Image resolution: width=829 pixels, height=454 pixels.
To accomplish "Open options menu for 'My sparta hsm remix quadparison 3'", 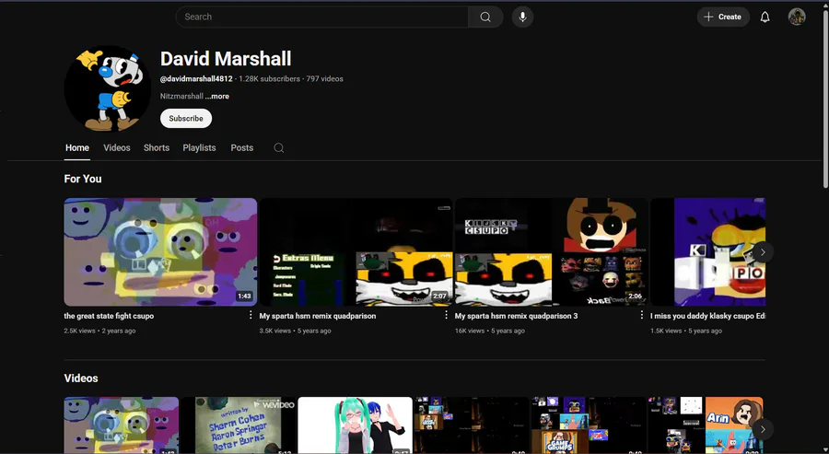I will [x=641, y=315].
